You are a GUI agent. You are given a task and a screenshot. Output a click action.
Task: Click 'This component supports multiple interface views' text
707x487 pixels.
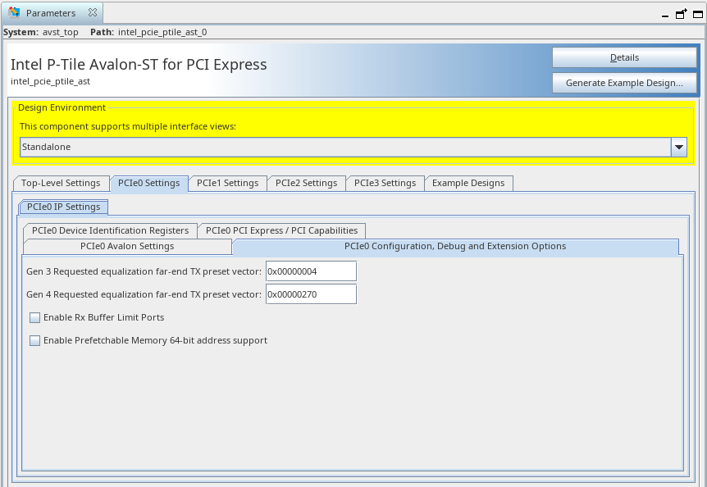[x=128, y=126]
